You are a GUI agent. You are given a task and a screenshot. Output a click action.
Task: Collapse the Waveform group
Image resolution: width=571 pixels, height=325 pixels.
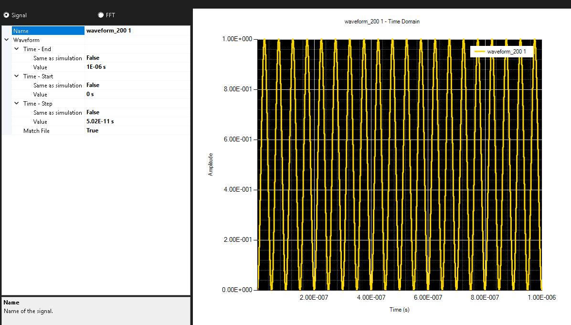[x=7, y=40]
